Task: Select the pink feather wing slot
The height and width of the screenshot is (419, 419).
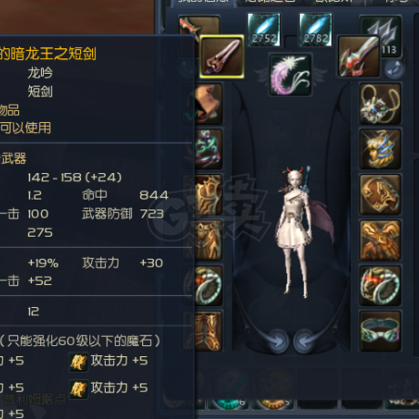Action: tap(291, 75)
